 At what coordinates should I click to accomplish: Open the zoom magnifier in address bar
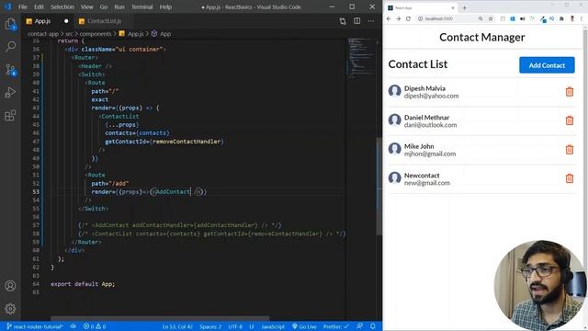point(481,18)
